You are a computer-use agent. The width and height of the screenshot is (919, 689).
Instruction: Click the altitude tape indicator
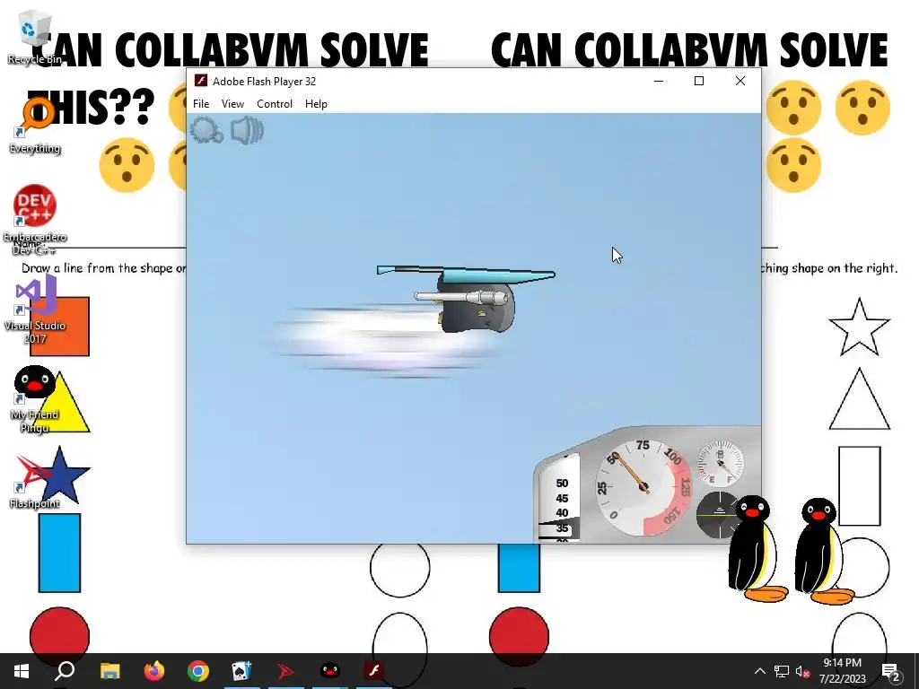(x=560, y=498)
